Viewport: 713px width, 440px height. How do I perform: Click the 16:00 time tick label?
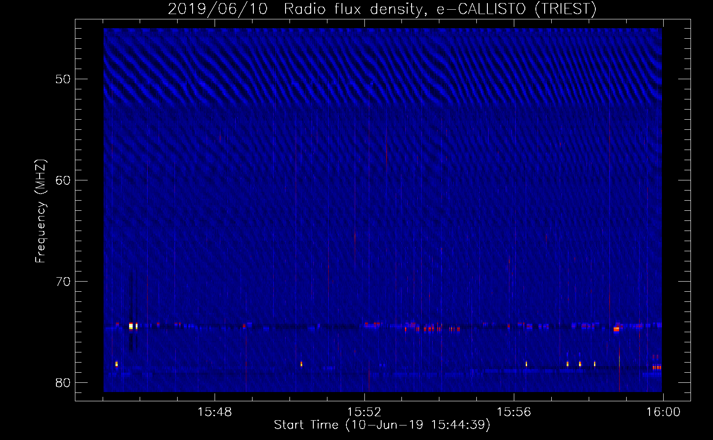(x=663, y=412)
